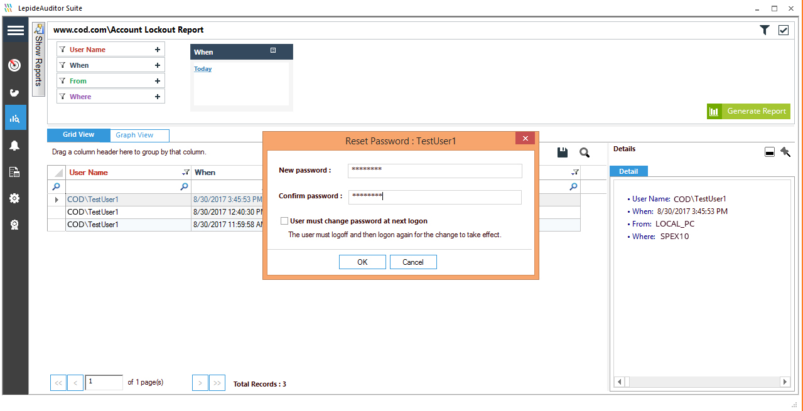Go to the last page of records
The height and width of the screenshot is (411, 803).
[x=217, y=383]
